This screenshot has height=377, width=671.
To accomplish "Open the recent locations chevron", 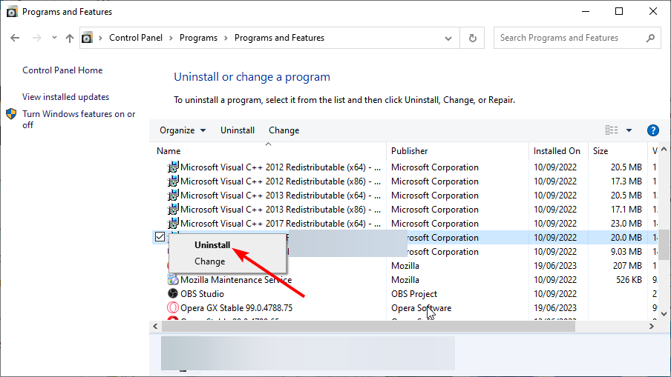I will pos(54,38).
